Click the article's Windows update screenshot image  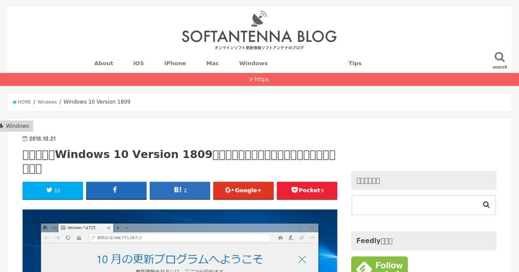[180, 241]
